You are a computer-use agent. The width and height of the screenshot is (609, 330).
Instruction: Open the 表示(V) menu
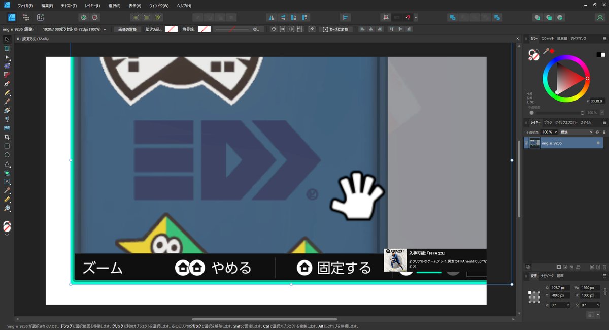coord(135,5)
